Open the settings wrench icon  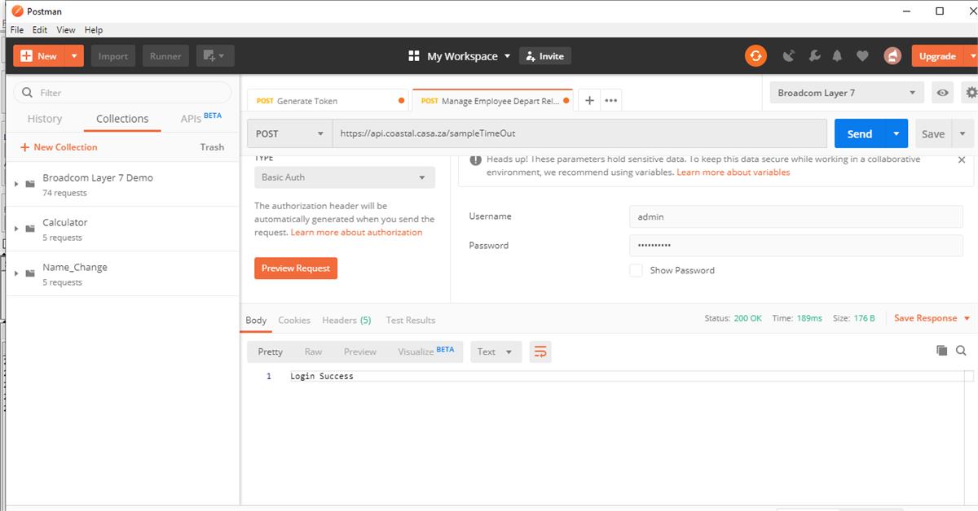tap(813, 55)
